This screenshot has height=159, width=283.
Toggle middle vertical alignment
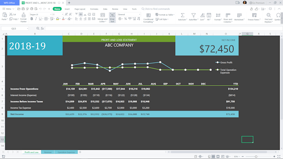(x=81, y=14)
